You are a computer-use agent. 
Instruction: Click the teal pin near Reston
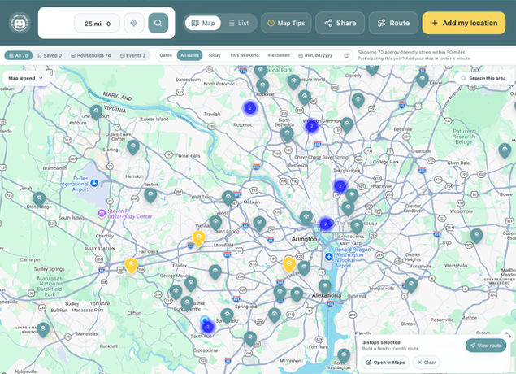click(x=150, y=195)
